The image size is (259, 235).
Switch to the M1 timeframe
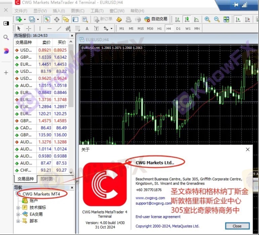[x=122, y=29]
